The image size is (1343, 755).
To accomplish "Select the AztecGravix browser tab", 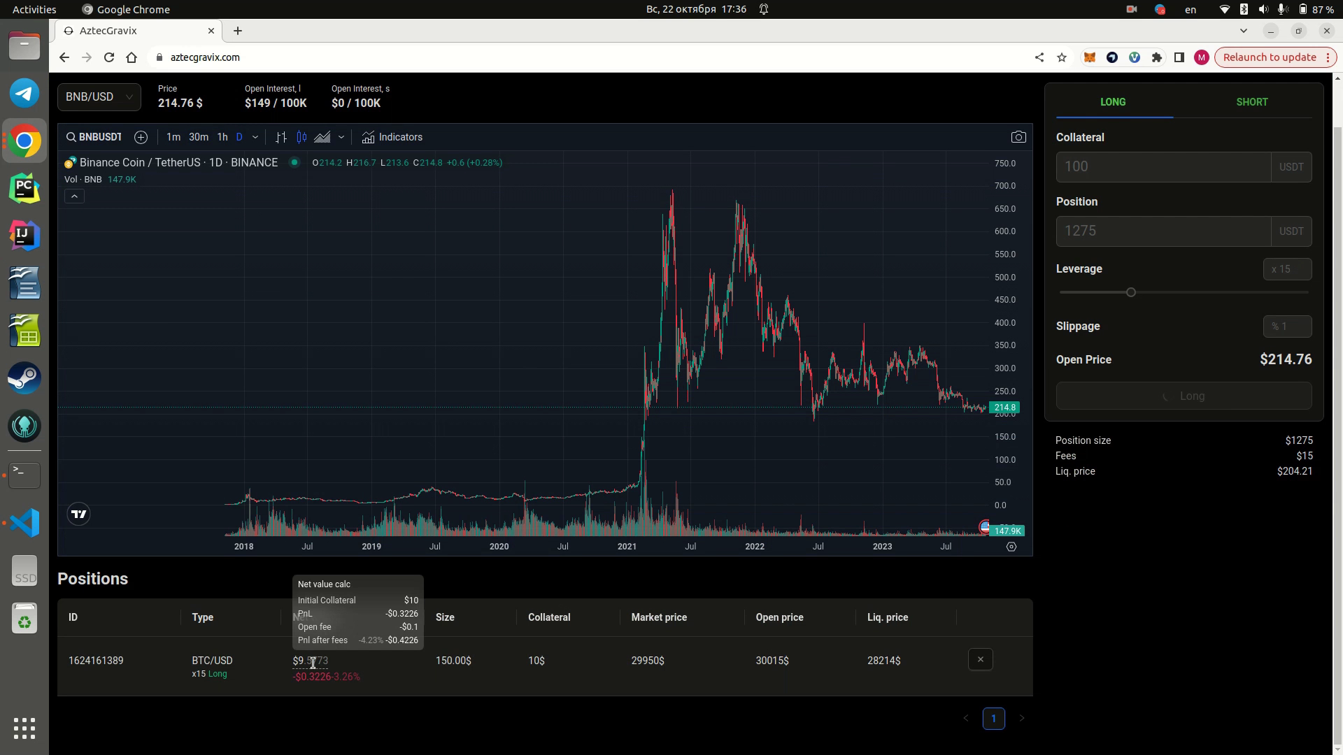I will [x=138, y=31].
